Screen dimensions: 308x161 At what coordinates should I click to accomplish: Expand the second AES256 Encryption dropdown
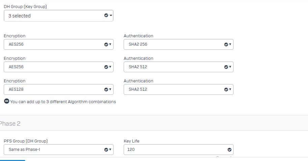pyautogui.click(x=59, y=67)
